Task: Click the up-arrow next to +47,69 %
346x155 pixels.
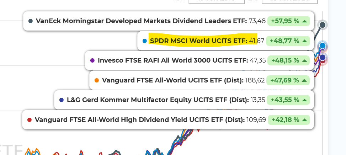Action: tap(304, 80)
